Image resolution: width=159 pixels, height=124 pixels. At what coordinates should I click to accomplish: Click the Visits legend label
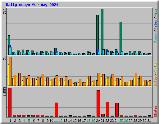(156, 68)
